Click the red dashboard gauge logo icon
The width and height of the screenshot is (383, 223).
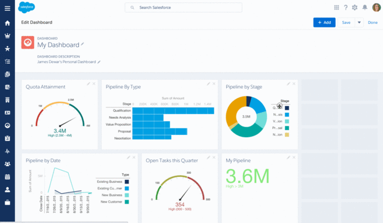28,43
